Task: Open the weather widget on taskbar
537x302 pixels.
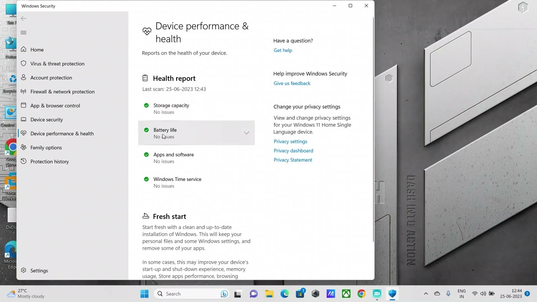Action: (26, 294)
